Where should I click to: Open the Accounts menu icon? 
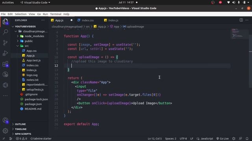click(x=5, y=120)
